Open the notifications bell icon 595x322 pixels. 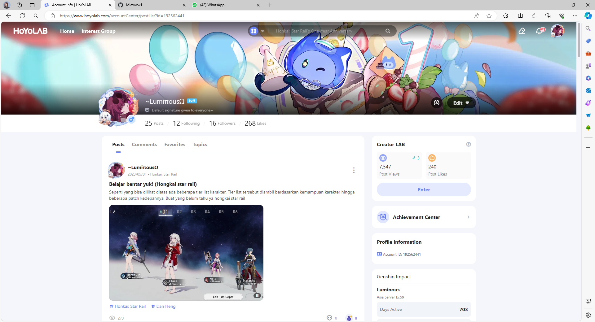[539, 31]
